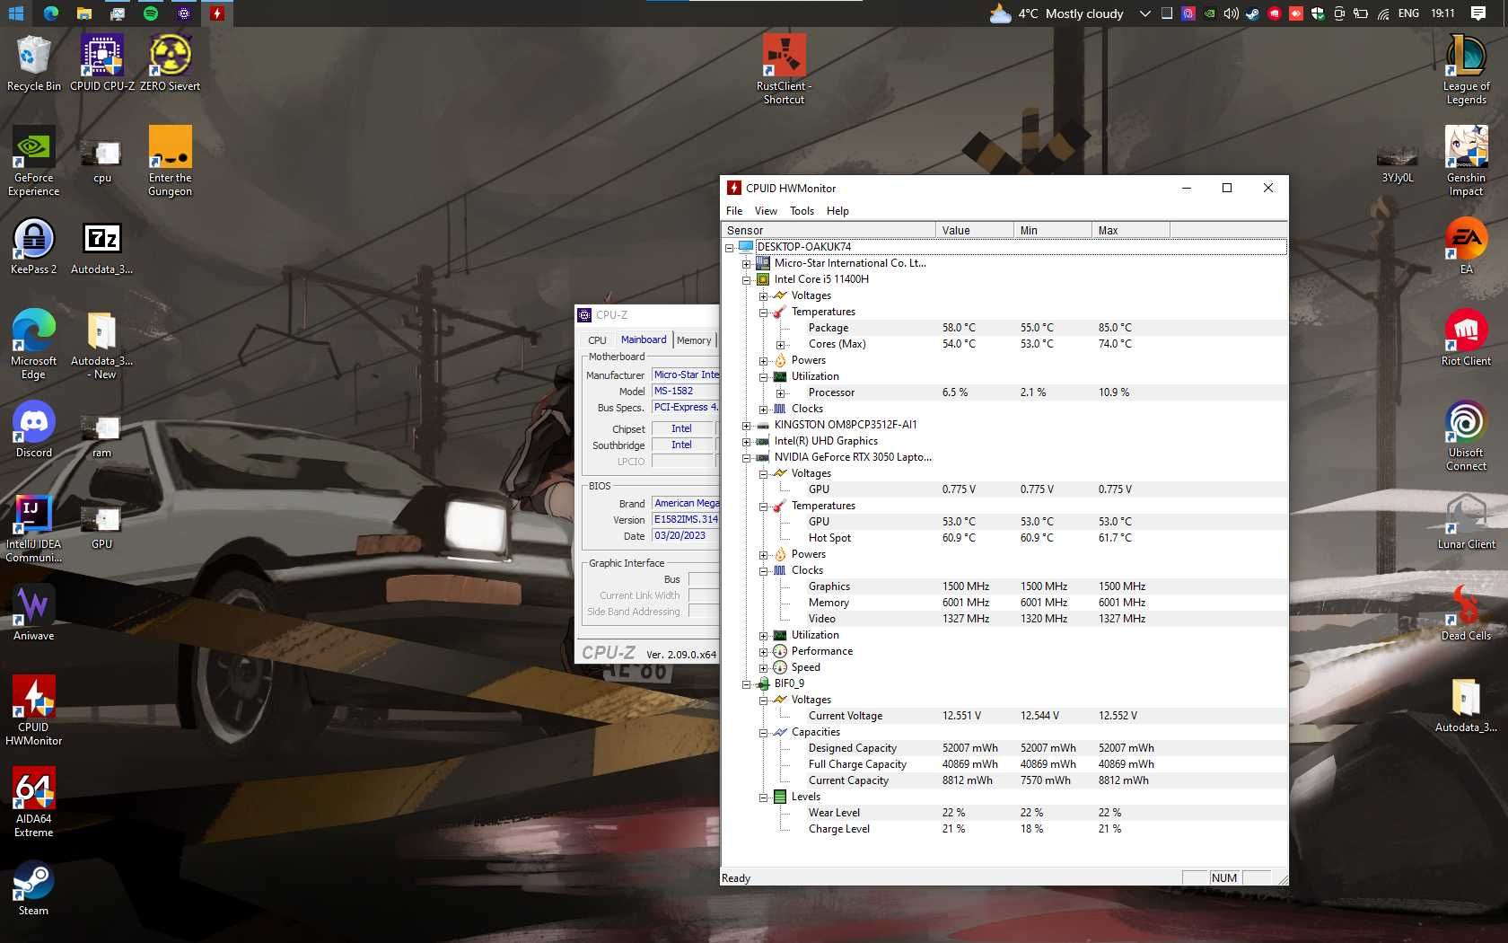Open the Help menu in HWMonitor
This screenshot has width=1508, height=943.
tap(837, 211)
